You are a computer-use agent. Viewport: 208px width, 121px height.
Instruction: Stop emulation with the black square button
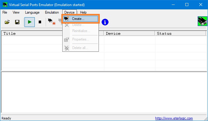pyautogui.click(x=40, y=22)
